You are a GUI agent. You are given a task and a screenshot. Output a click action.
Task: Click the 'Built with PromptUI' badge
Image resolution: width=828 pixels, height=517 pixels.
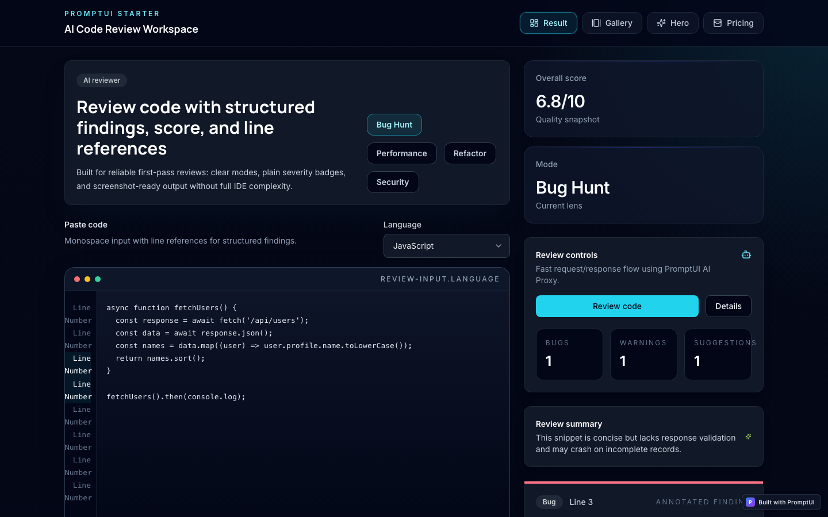click(x=781, y=502)
